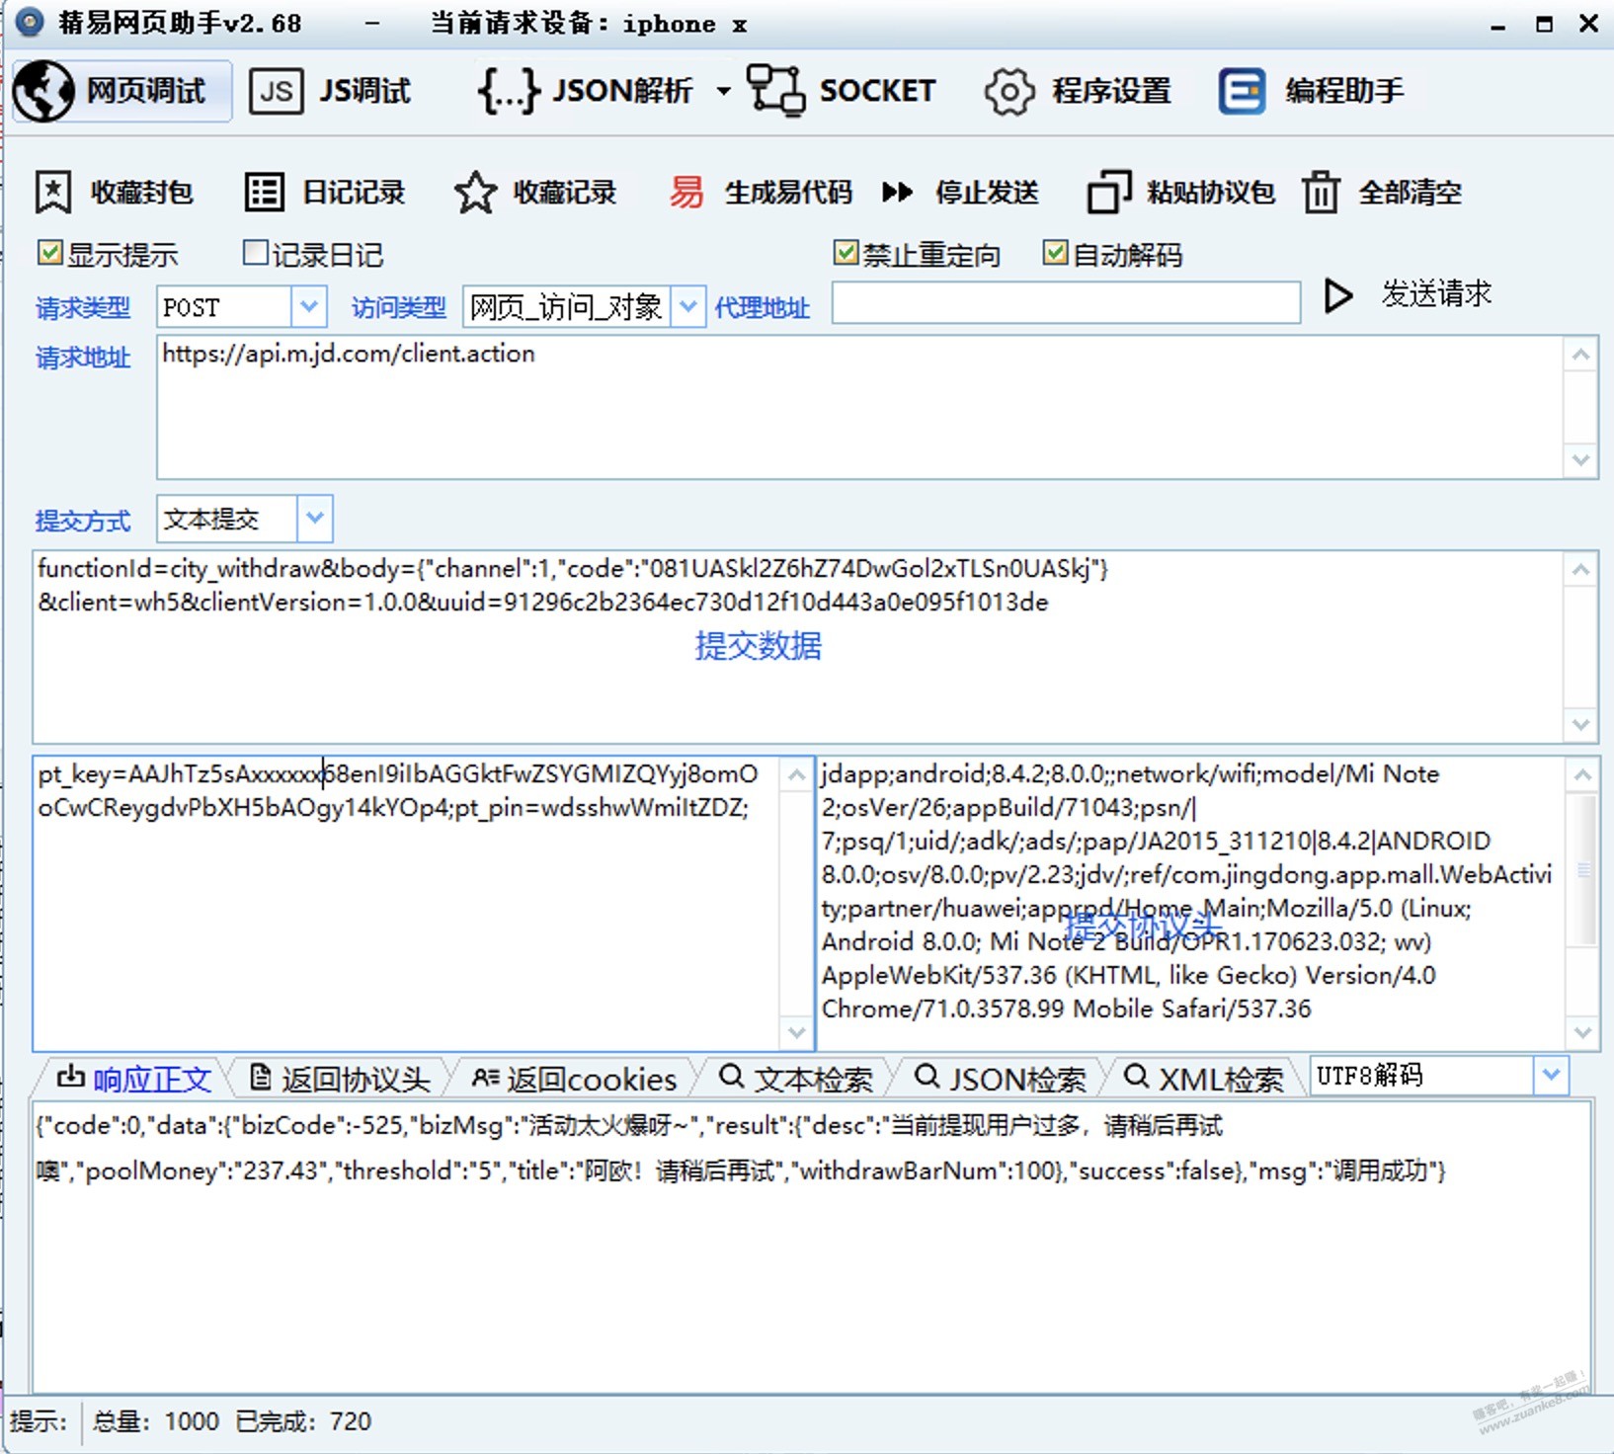
Task: Open the 程序设置 gear icon
Action: pyautogui.click(x=1009, y=92)
